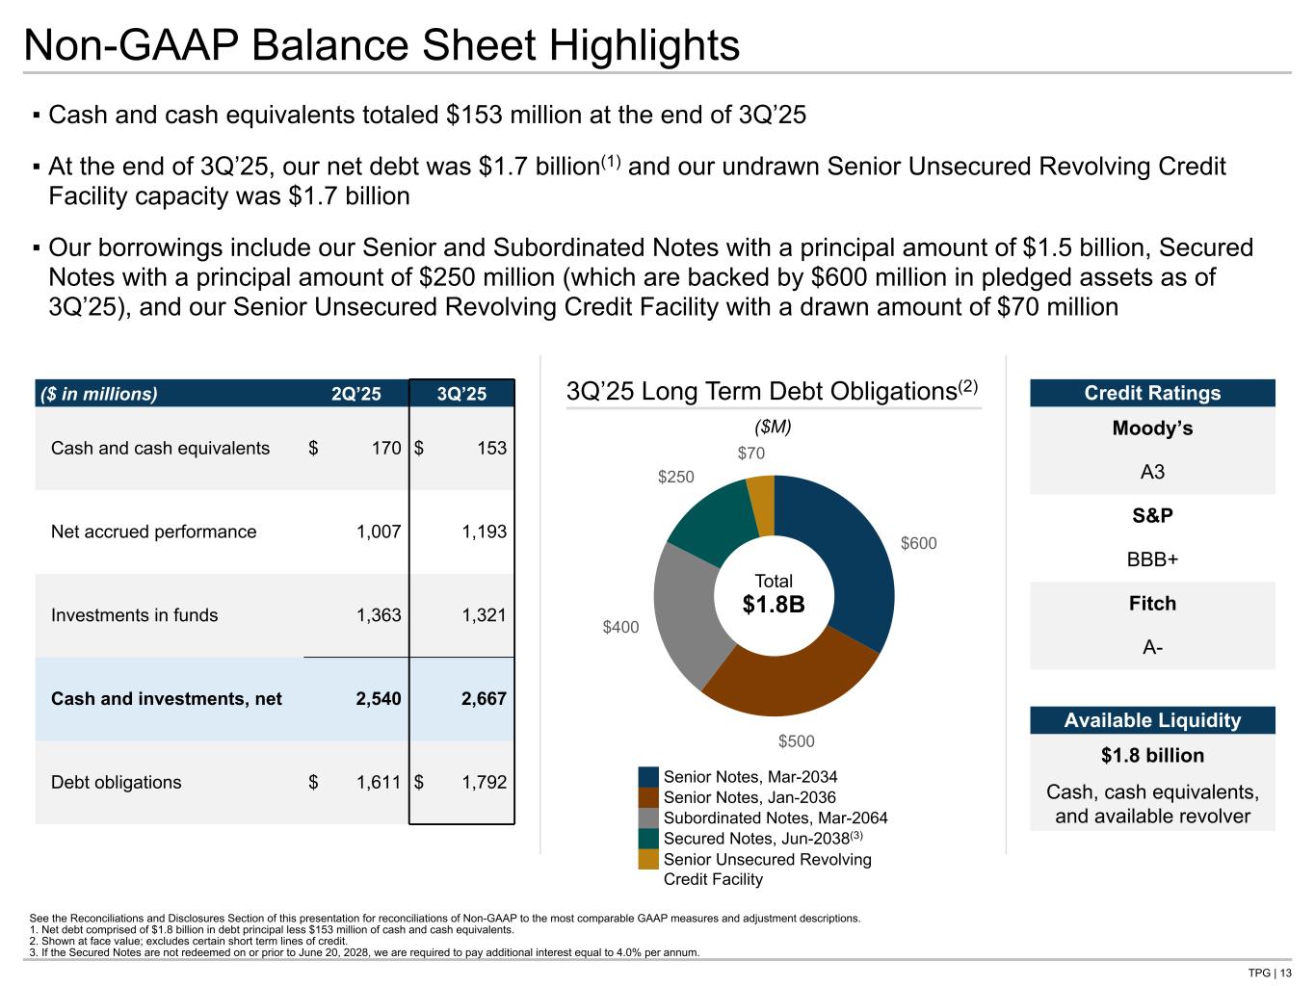The image size is (1315, 986).
Task: Click the Total $1.8B donut center label
Action: (x=774, y=595)
